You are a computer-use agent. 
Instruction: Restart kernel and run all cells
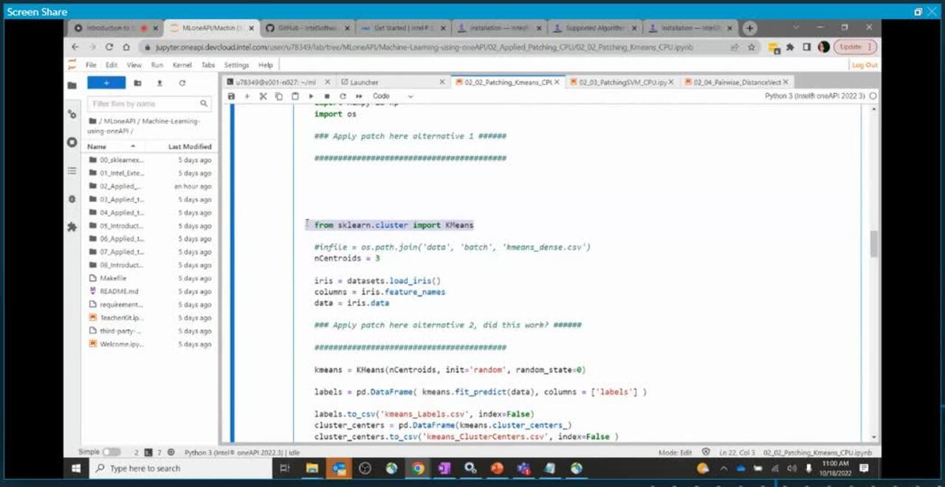pos(359,97)
